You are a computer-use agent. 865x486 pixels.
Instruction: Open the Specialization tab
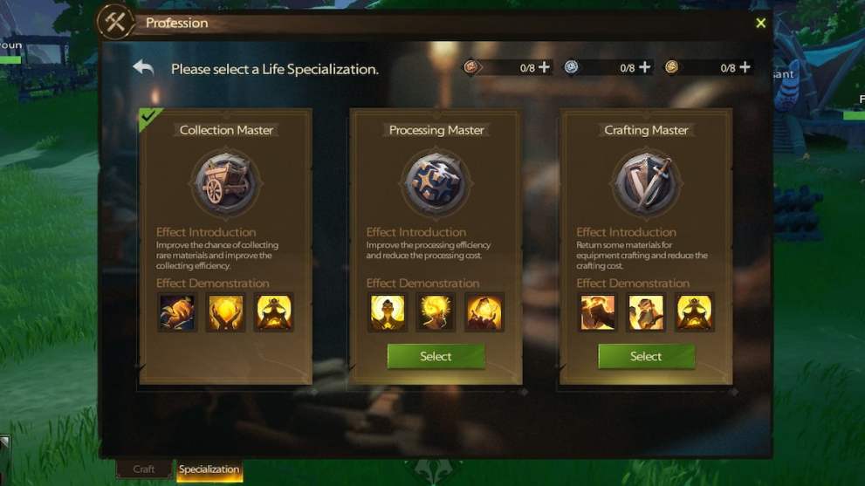(x=209, y=469)
